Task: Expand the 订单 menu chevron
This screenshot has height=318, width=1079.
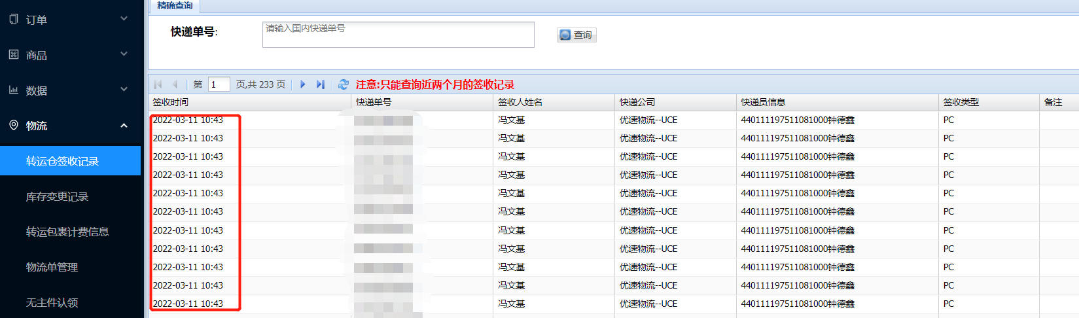Action: [124, 18]
